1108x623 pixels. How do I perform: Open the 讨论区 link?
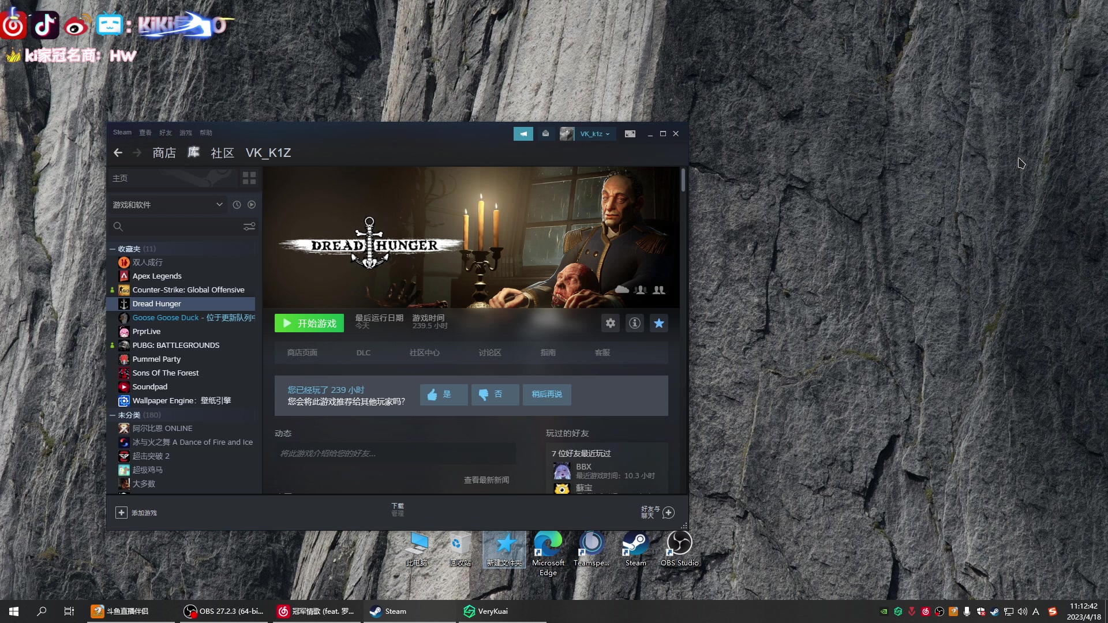(490, 353)
